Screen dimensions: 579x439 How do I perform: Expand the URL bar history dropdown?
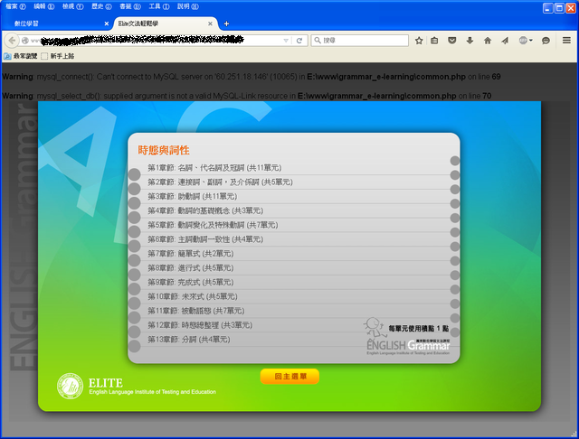tap(286, 41)
